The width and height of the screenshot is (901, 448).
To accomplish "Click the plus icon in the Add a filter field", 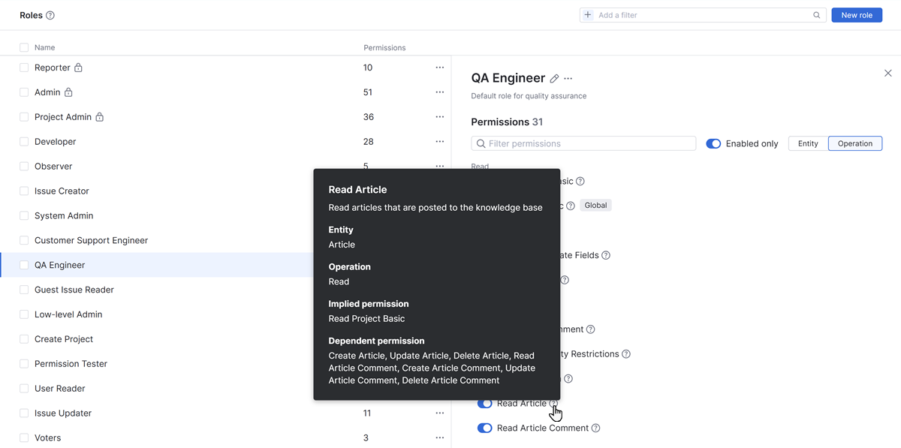I will [x=586, y=14].
